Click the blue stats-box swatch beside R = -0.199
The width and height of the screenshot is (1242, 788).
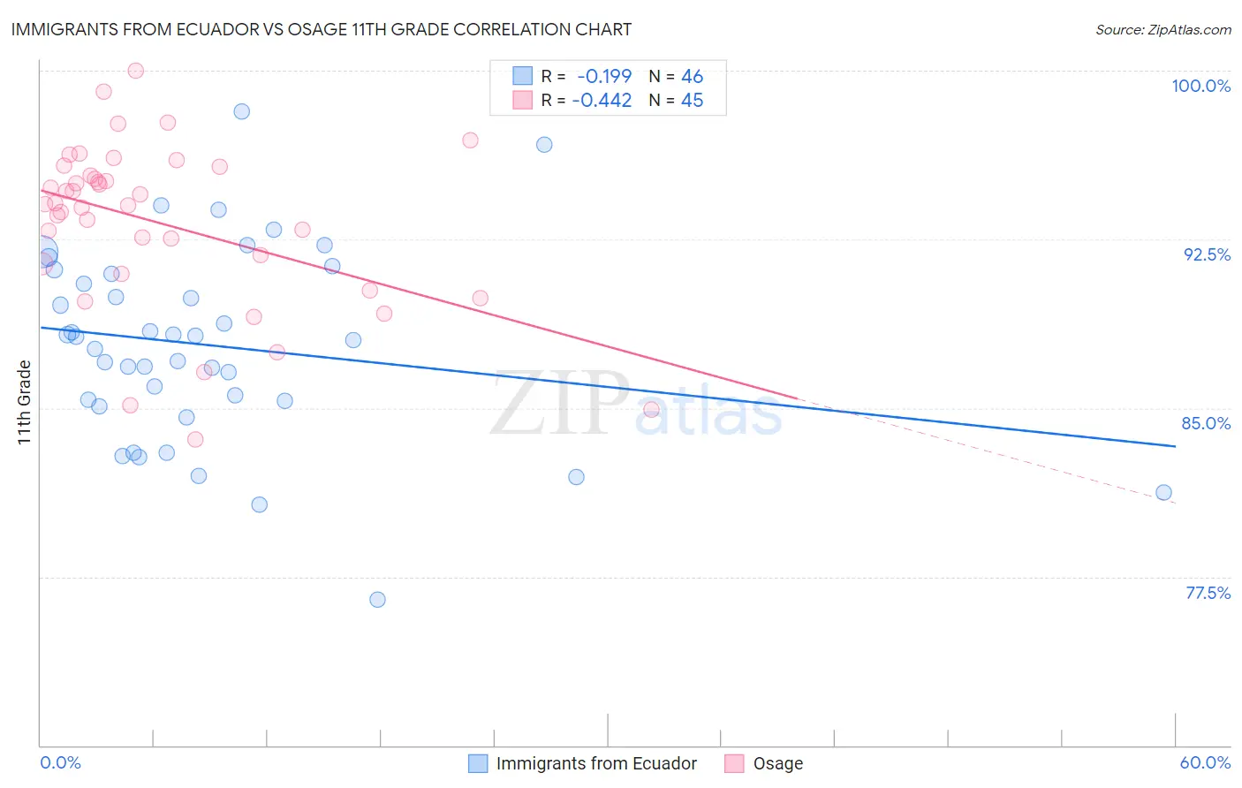click(x=523, y=76)
